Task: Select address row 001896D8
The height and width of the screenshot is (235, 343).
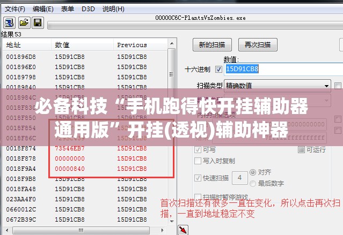Action: (85, 57)
